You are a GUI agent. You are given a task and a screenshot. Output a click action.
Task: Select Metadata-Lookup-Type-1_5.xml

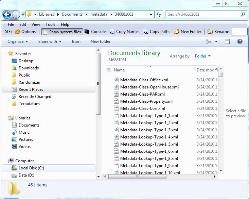pyautogui.click(x=149, y=144)
